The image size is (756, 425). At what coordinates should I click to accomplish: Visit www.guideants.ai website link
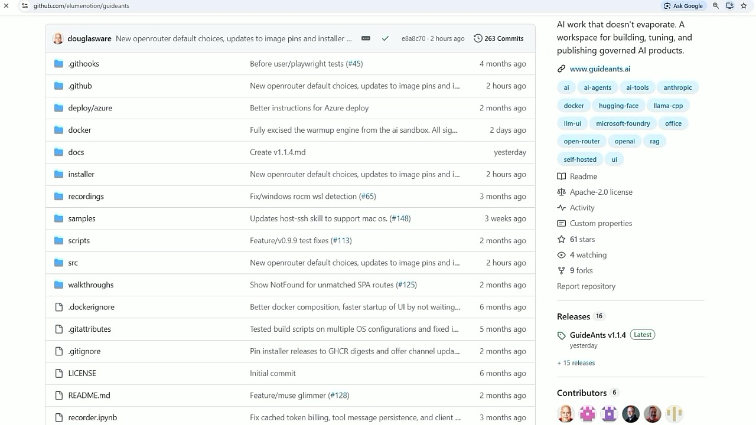click(600, 69)
